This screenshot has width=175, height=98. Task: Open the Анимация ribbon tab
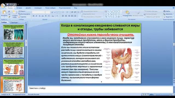click(38, 8)
